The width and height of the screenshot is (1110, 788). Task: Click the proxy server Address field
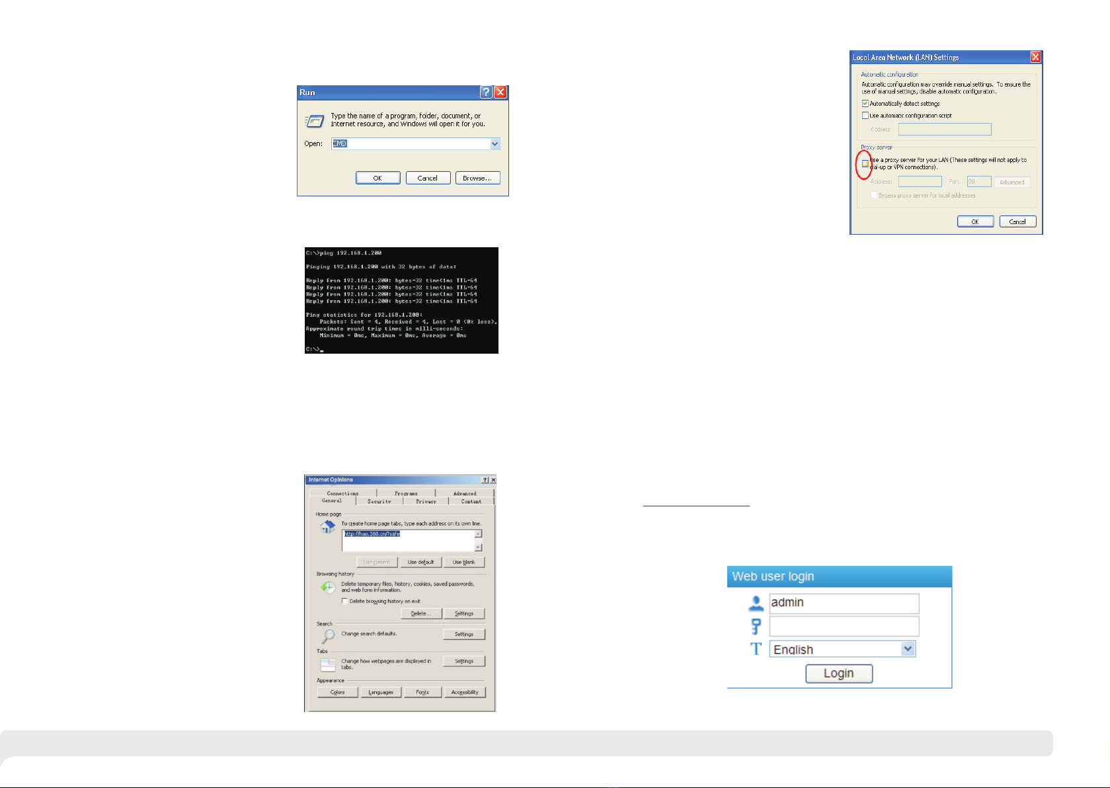pos(920,182)
